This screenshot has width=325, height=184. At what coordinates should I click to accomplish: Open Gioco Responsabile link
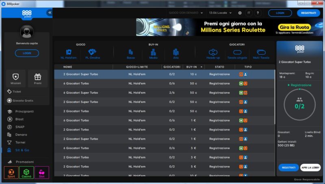(307, 180)
